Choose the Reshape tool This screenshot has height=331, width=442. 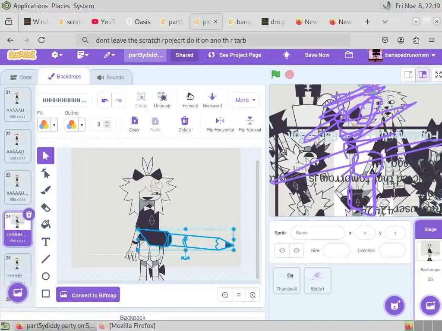pos(46,173)
